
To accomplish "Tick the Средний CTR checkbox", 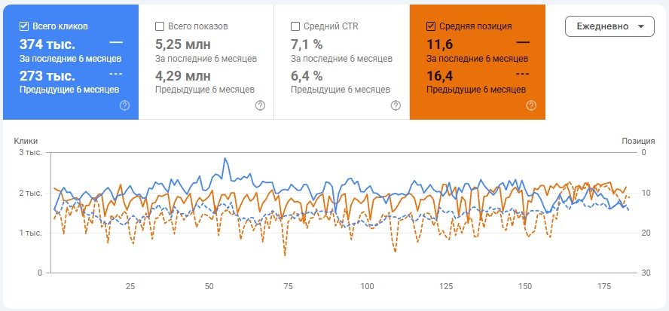I will click(x=295, y=26).
